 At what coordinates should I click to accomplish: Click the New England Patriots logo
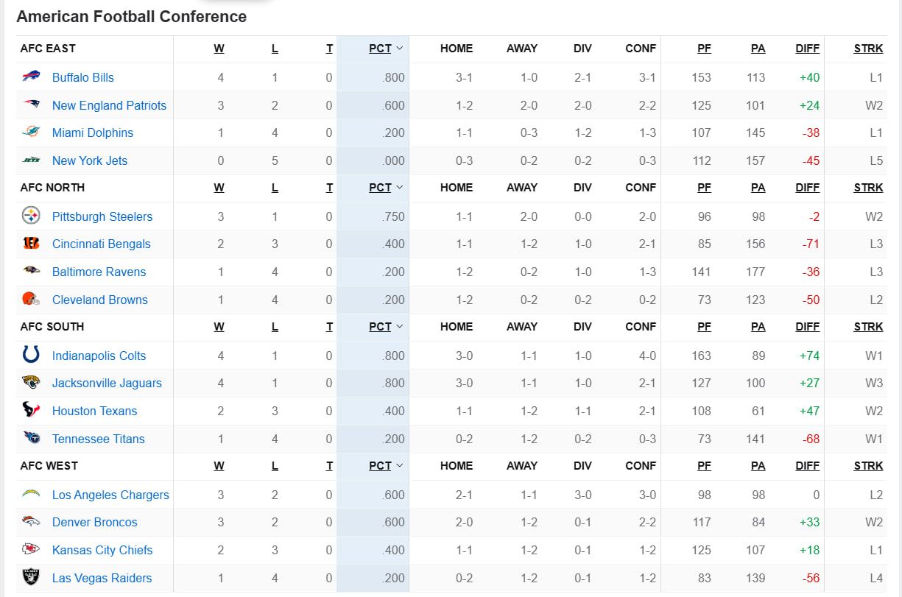pos(31,105)
